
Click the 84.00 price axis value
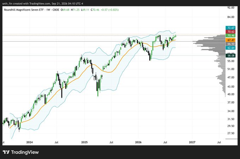[x=231, y=17]
